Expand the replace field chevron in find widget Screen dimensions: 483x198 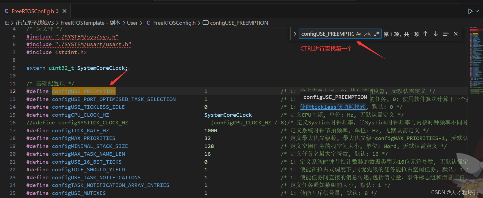pos(295,34)
